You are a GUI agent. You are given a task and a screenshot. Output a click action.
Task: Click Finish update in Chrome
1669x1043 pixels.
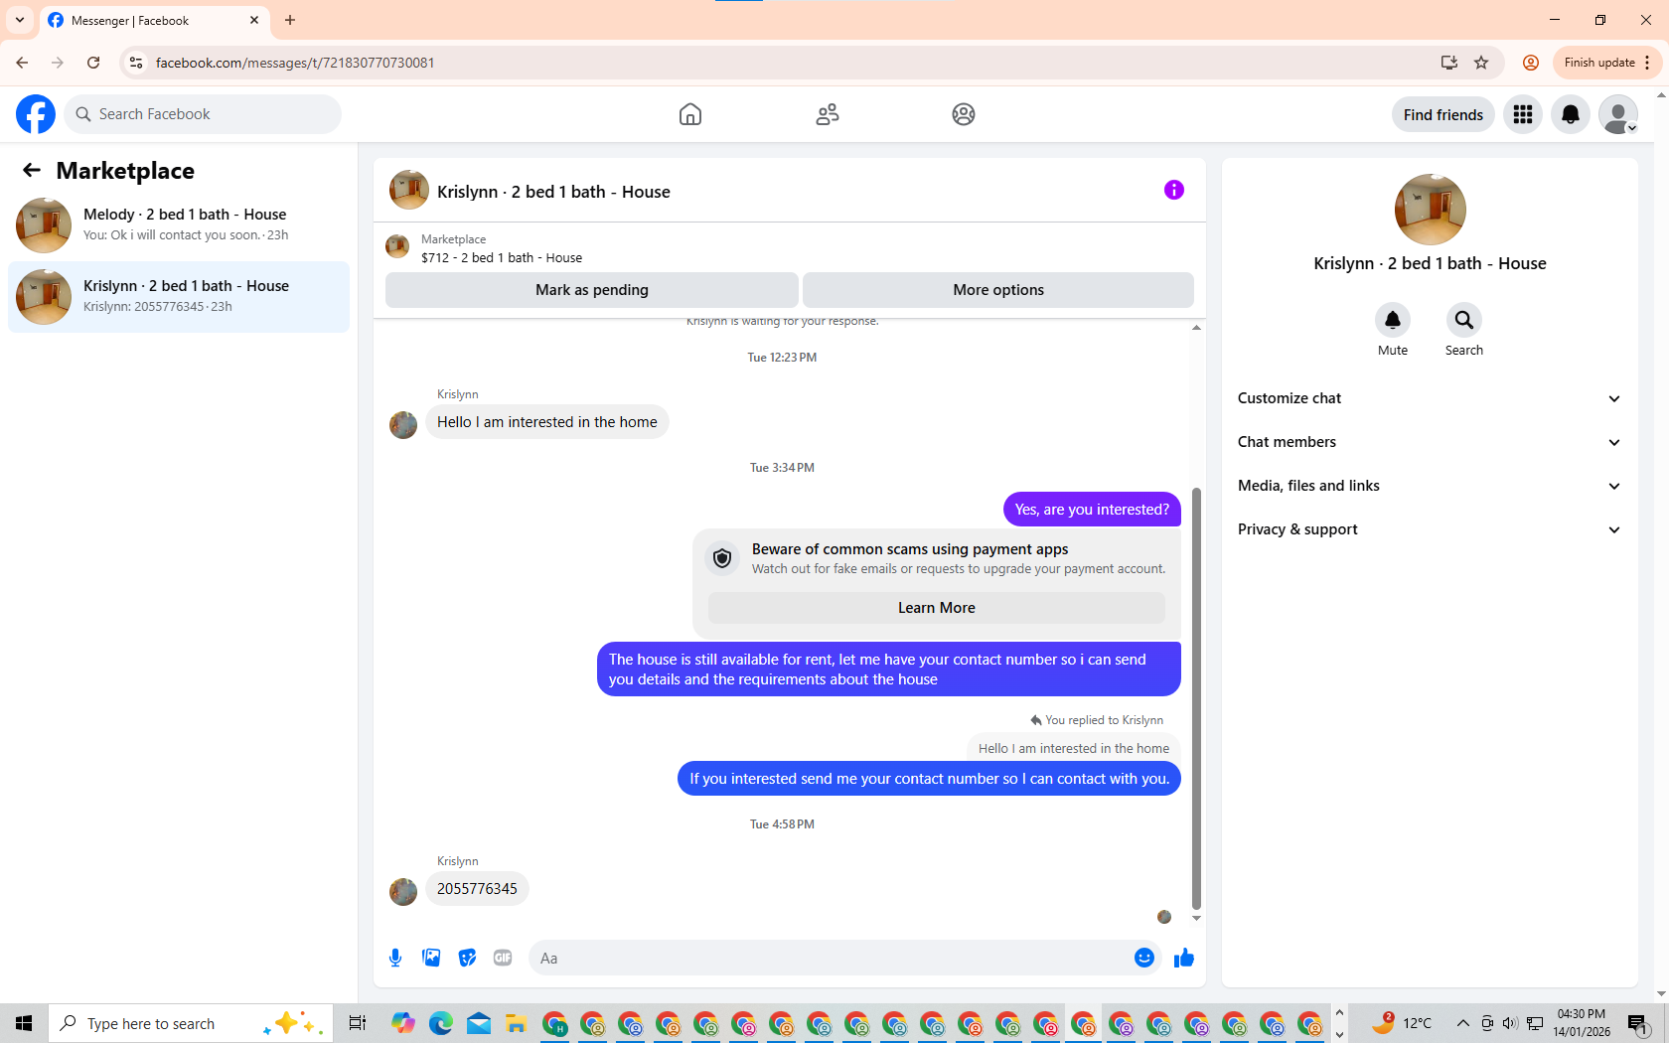tap(1605, 63)
